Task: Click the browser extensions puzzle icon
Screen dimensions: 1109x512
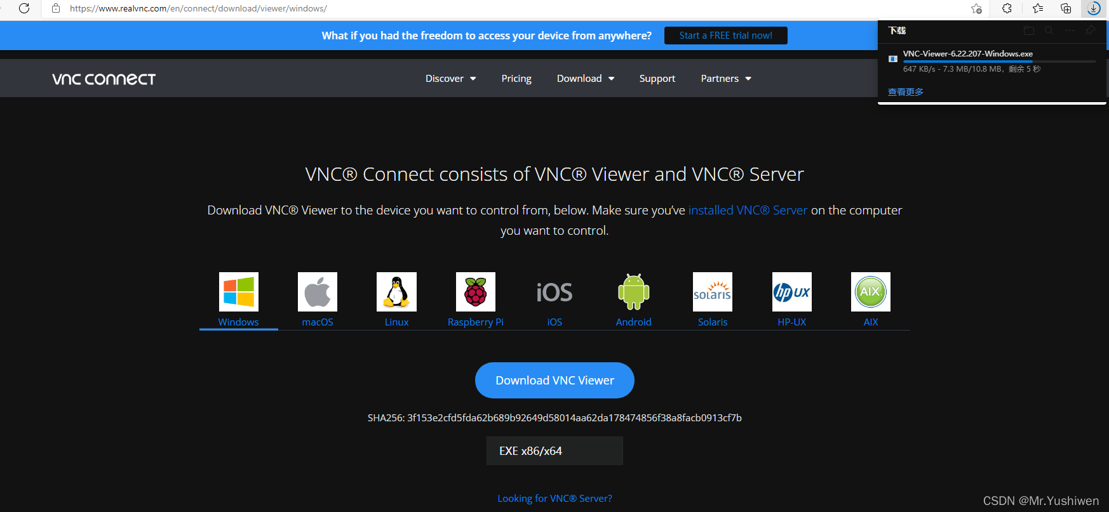Action: (1007, 8)
